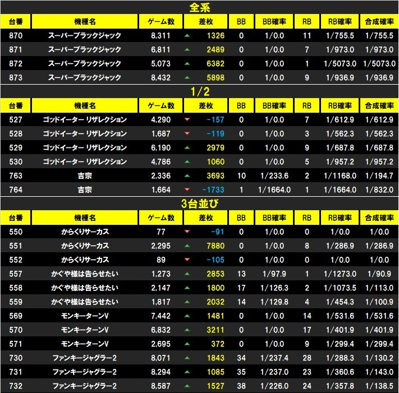
Task: Click ゴッドイーター リザレクション in row 529
Action: pyautogui.click(x=85, y=147)
